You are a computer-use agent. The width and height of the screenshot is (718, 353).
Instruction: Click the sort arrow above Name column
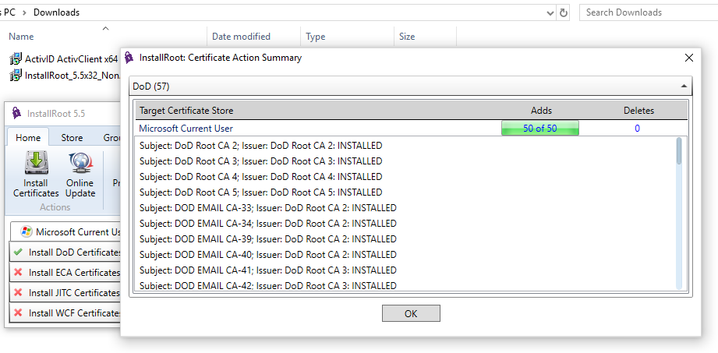click(x=106, y=28)
